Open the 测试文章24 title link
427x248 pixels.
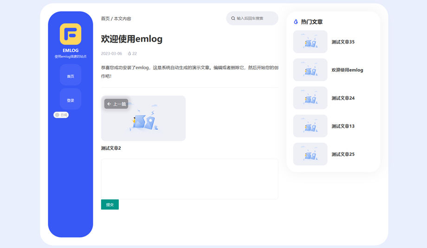coord(343,98)
